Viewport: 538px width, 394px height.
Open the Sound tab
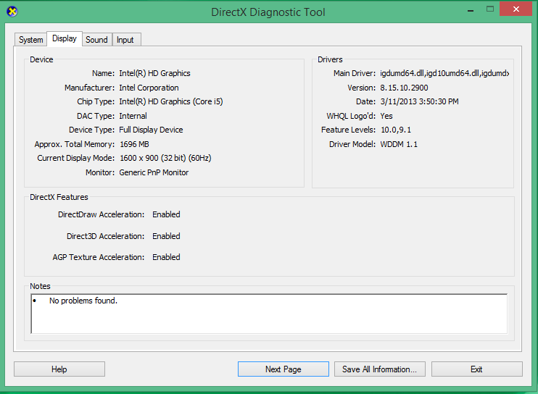96,40
